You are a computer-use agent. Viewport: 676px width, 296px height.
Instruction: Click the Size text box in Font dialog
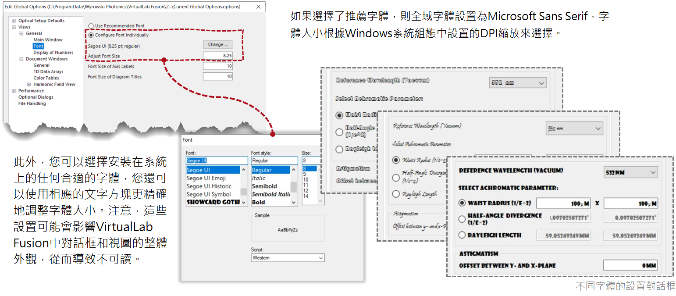coord(313,161)
